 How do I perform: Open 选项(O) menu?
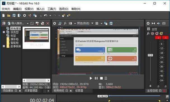(x=64, y=9)
